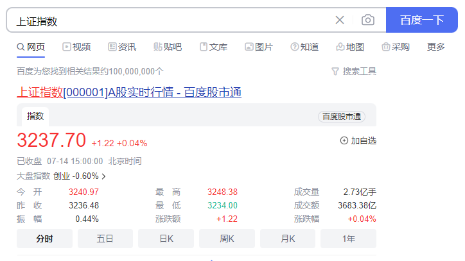
Task: Click the index price 3237.70
Action: [x=51, y=140]
